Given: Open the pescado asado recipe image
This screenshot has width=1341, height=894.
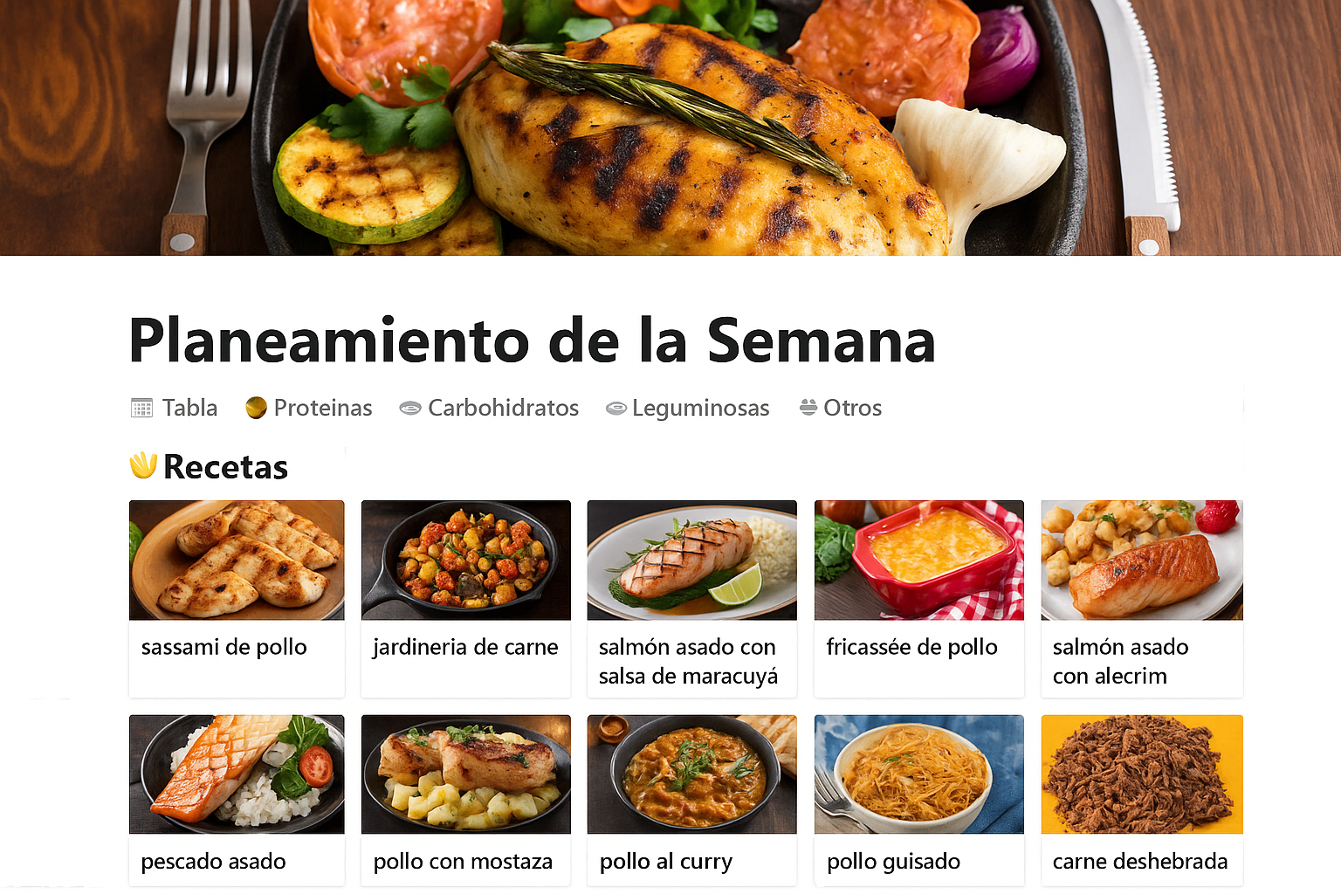Looking at the screenshot, I should point(237,774).
